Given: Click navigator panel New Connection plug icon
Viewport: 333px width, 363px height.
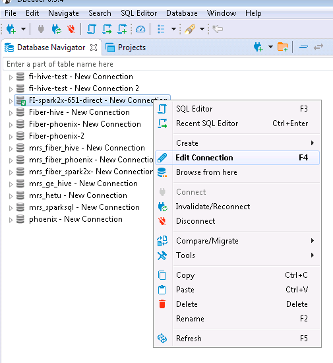Looking at the screenshot, I should click(x=258, y=47).
